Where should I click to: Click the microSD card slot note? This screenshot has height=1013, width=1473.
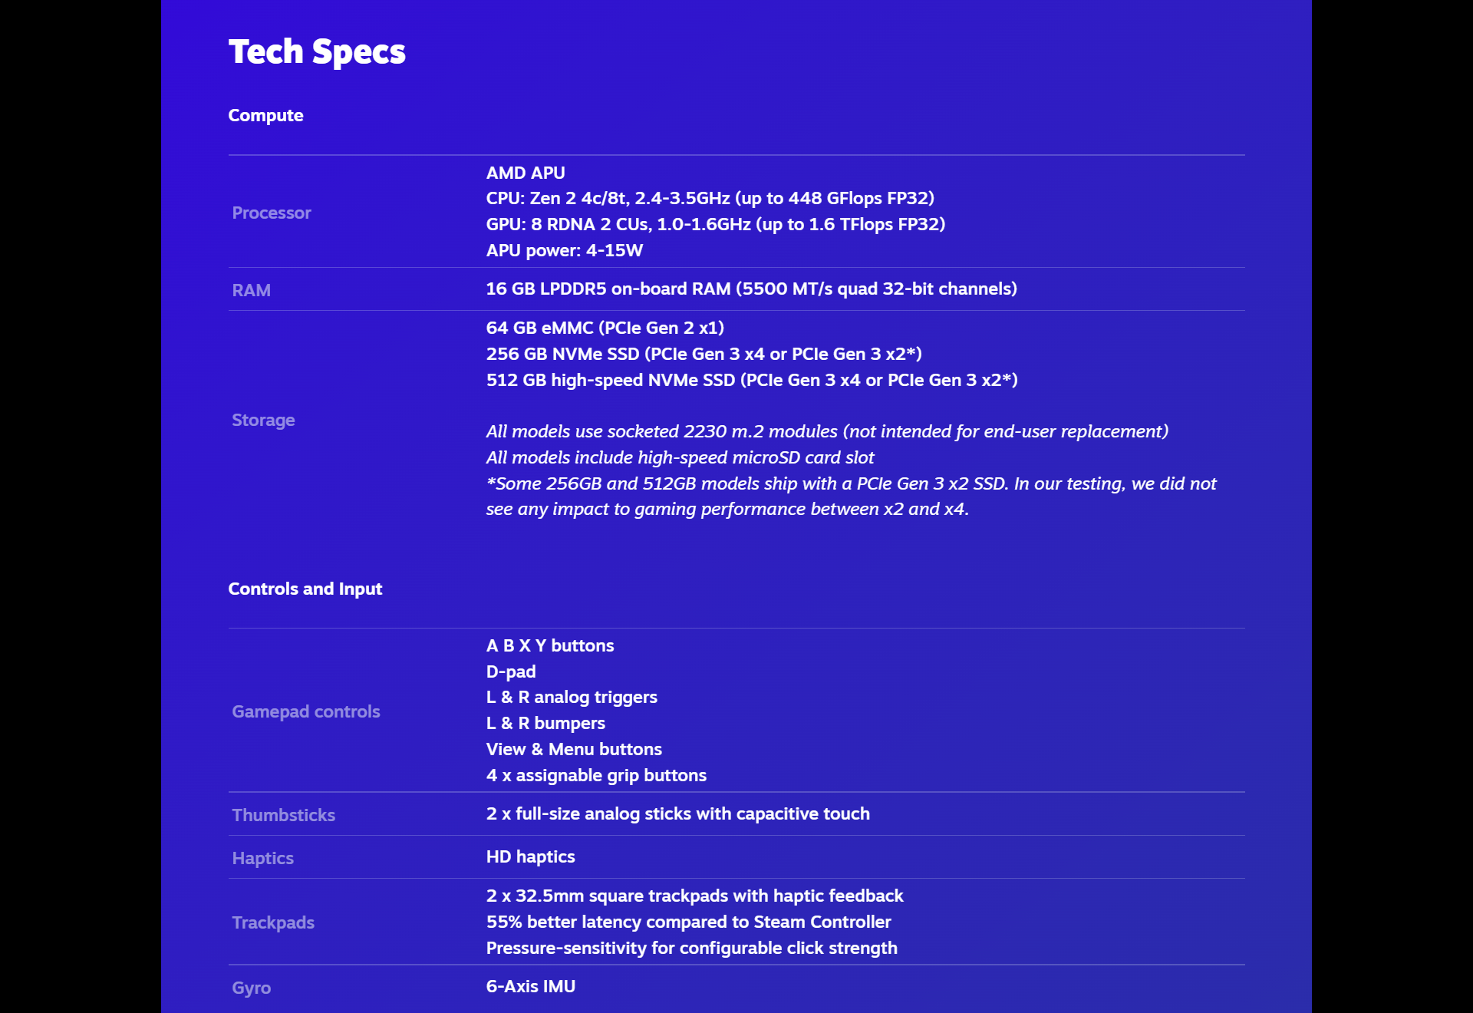680,458
